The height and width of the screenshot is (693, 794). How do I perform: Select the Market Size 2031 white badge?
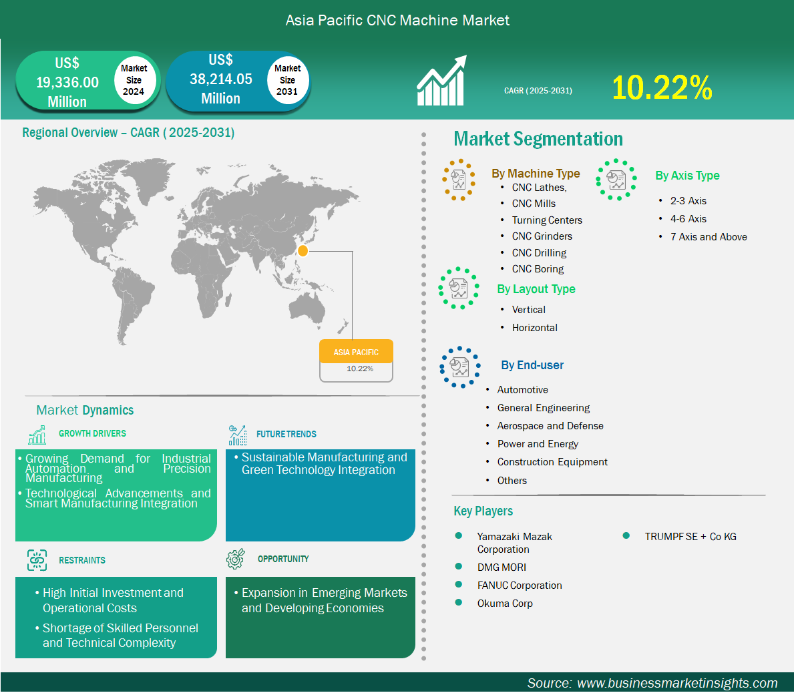point(287,80)
